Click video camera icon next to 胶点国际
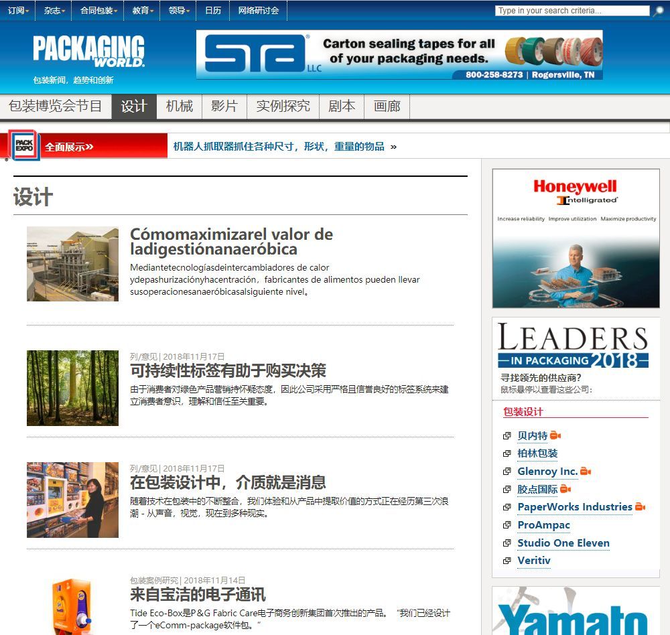 (565, 489)
